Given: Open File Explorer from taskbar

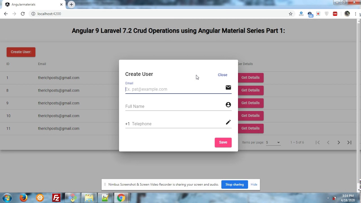Looking at the screenshot, I should pyautogui.click(x=89, y=198).
